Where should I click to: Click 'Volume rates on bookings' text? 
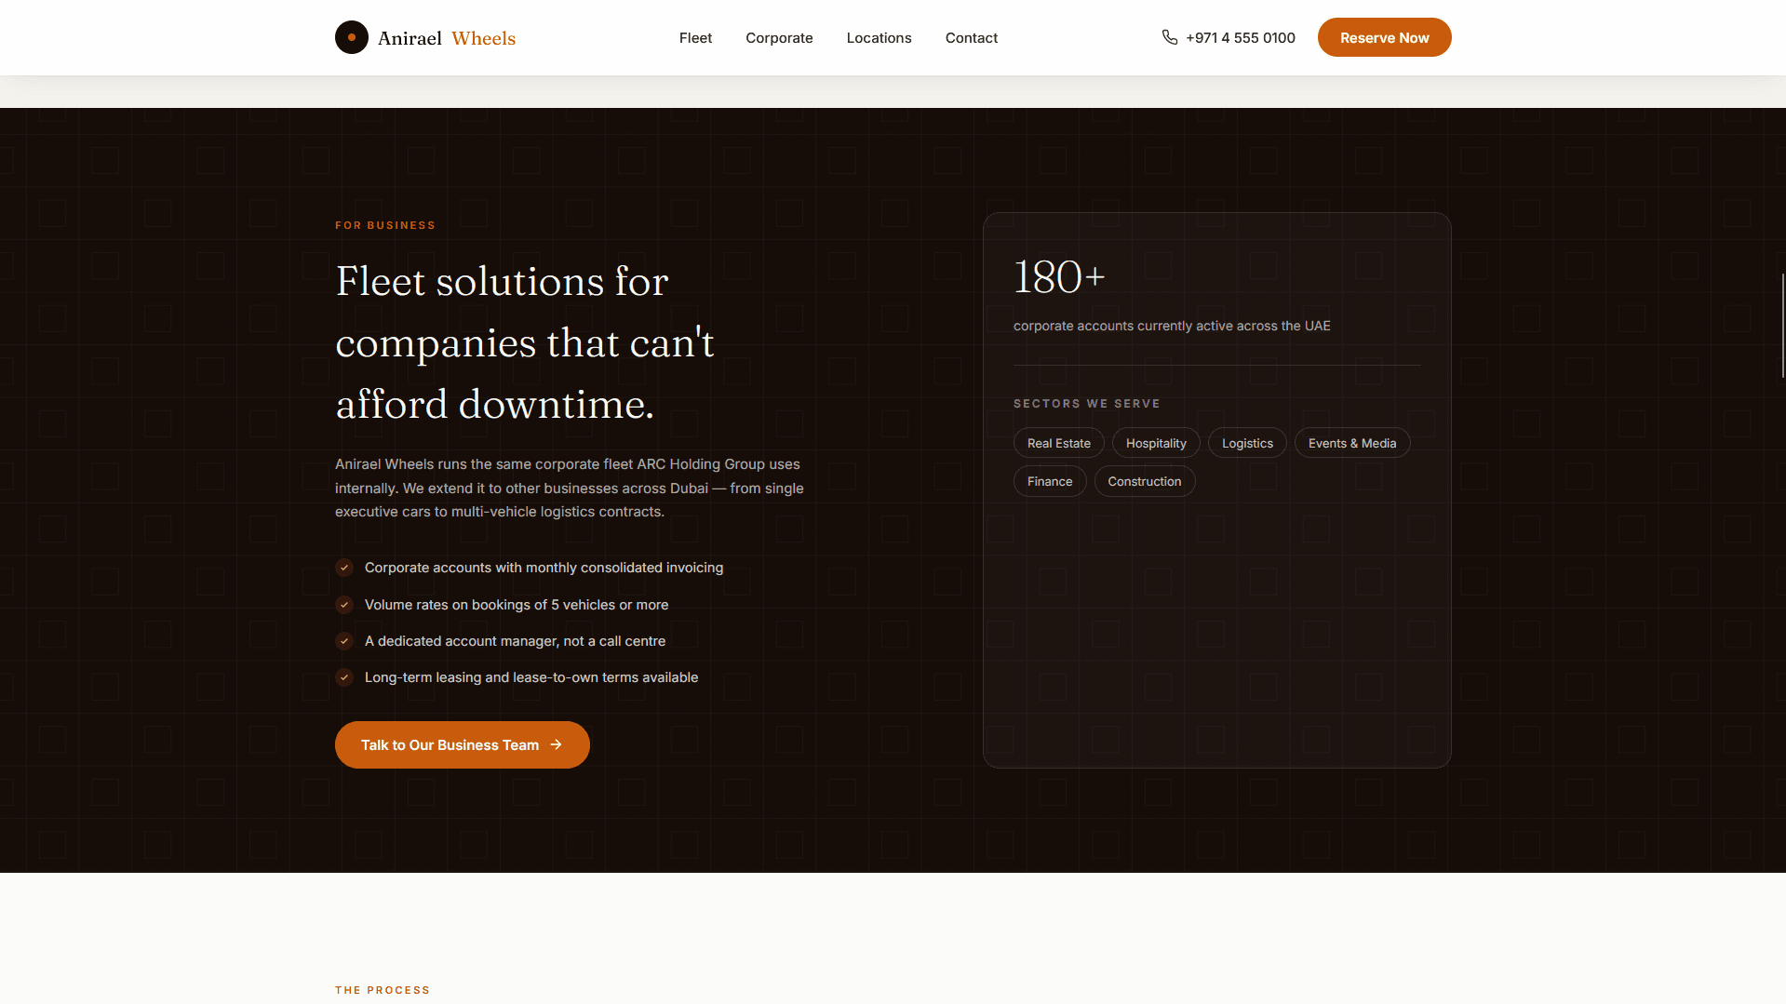(517, 605)
